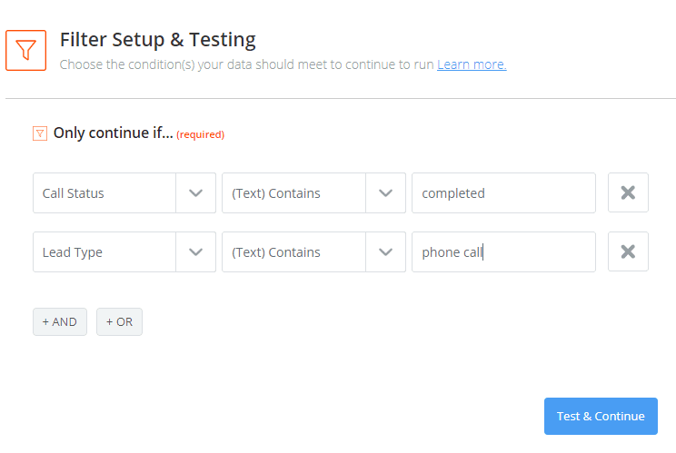Click the Filter Setup & Testing heading
Screen dimensions: 676x453
tap(158, 40)
